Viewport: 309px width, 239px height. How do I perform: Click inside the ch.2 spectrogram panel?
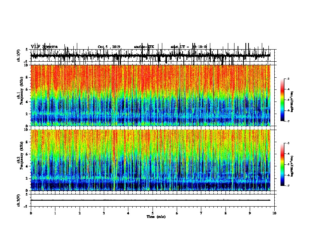[x=151, y=160]
